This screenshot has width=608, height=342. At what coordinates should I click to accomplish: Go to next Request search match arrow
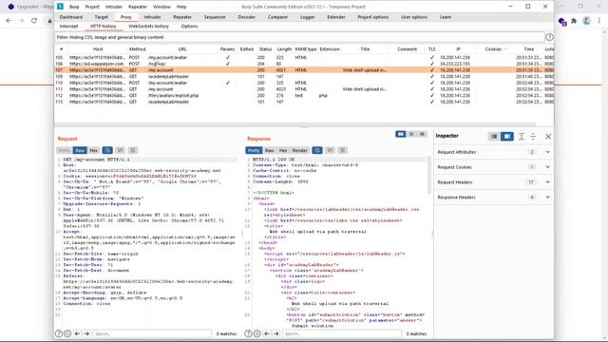point(86,333)
